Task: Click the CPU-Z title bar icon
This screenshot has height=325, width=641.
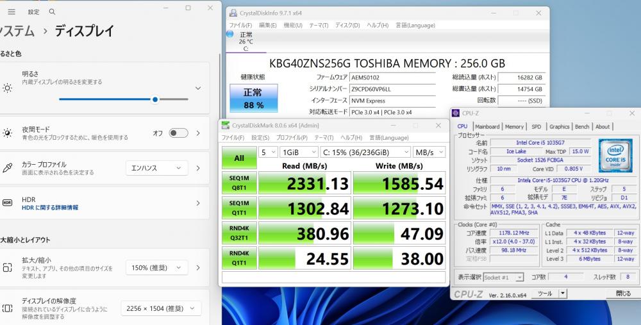Action: pos(456,113)
